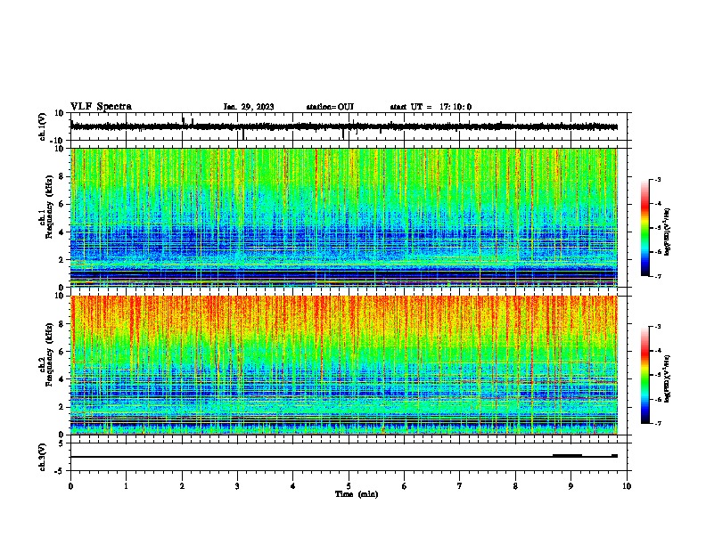The height and width of the screenshot is (545, 706).
Task: Click the "8" kHz tick on ch.1 spectrogram
Action: [62, 176]
